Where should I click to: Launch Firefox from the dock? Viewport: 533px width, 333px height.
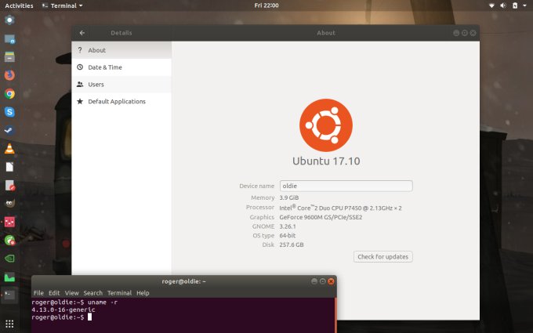pos(9,75)
